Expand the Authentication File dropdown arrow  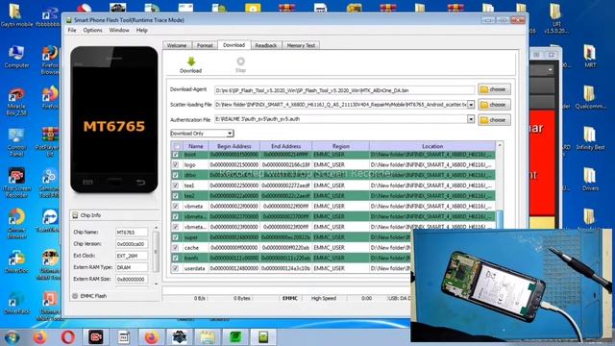tap(471, 119)
